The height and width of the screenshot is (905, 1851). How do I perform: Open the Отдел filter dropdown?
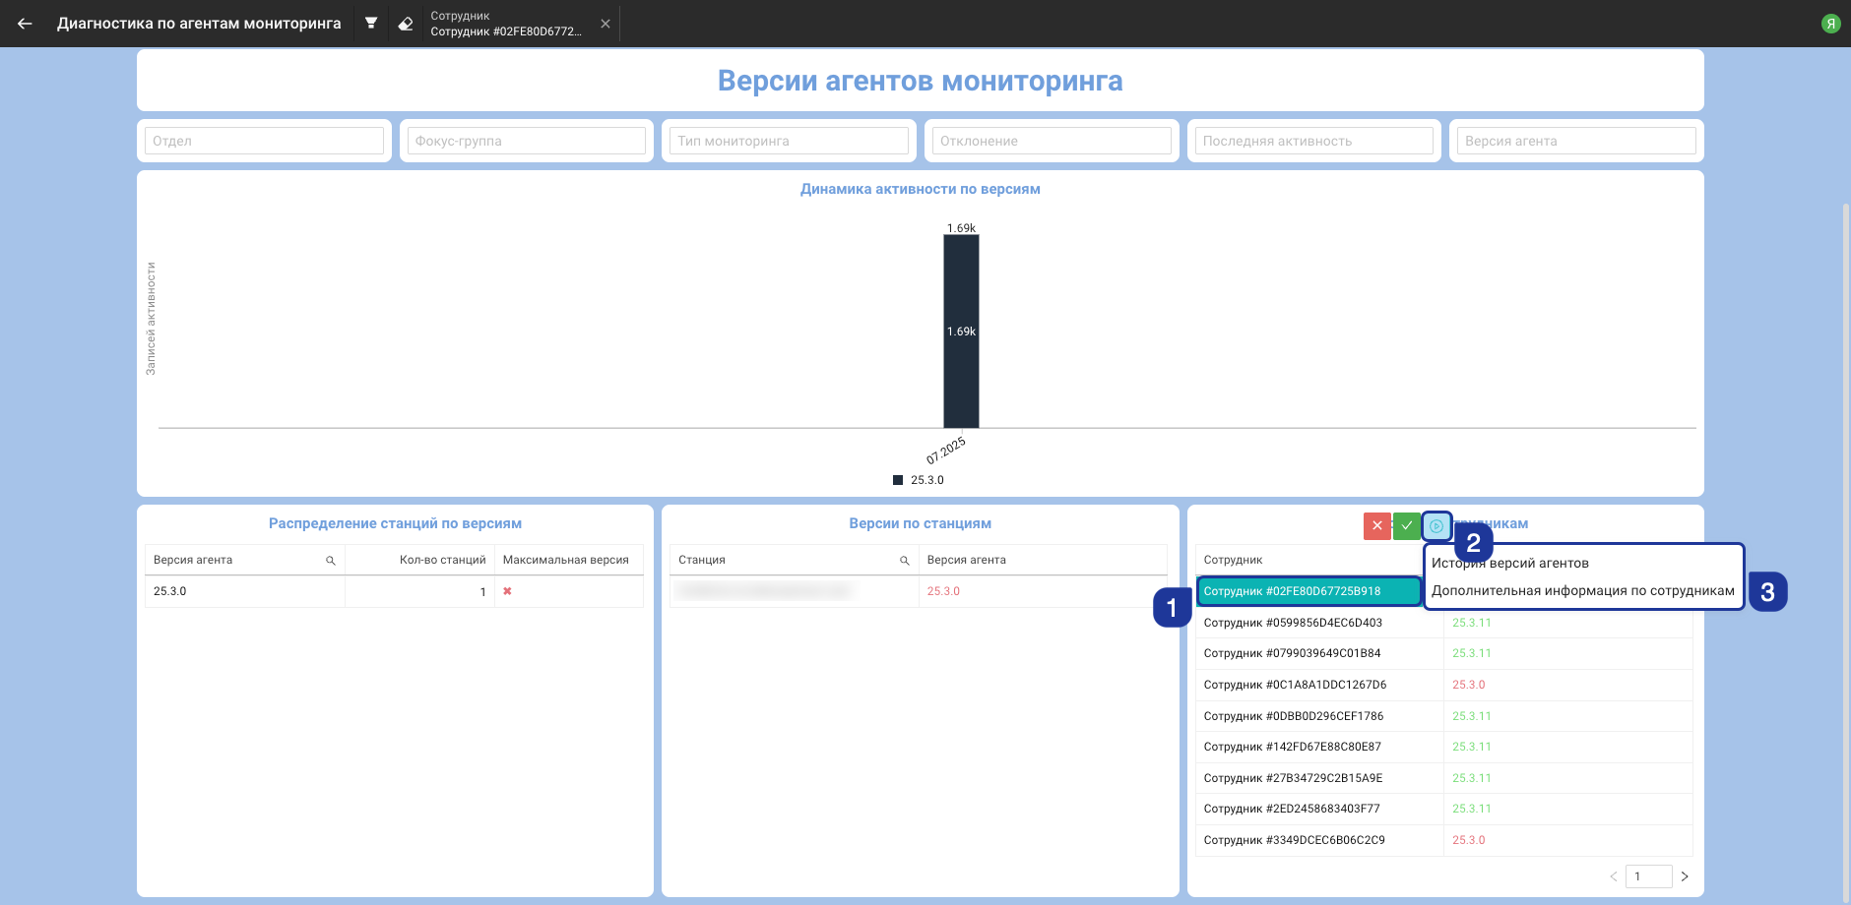pyautogui.click(x=264, y=141)
